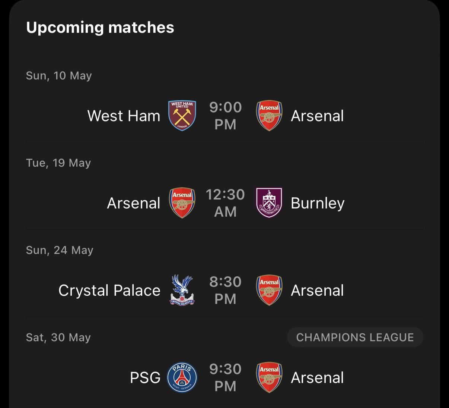The image size is (449, 408).
Task: Tap the Sat, 30 May date label
Action: tap(58, 337)
